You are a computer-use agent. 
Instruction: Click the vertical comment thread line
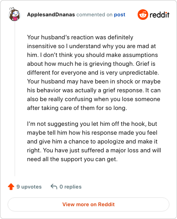[15, 98]
